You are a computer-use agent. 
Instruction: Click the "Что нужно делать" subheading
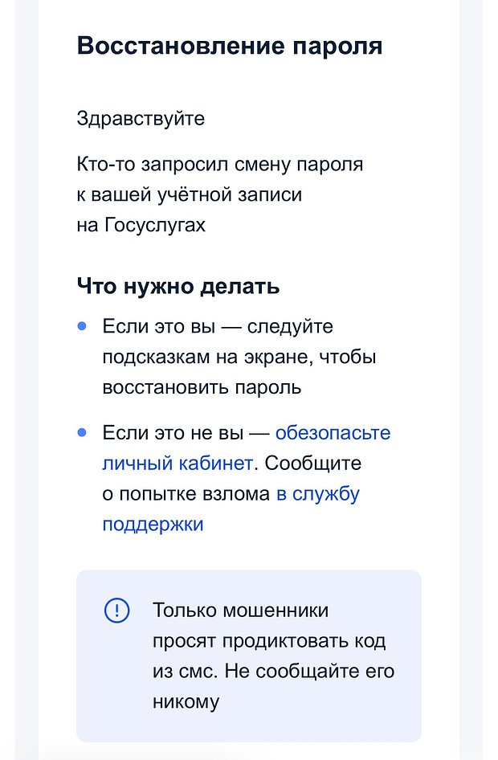[178, 286]
